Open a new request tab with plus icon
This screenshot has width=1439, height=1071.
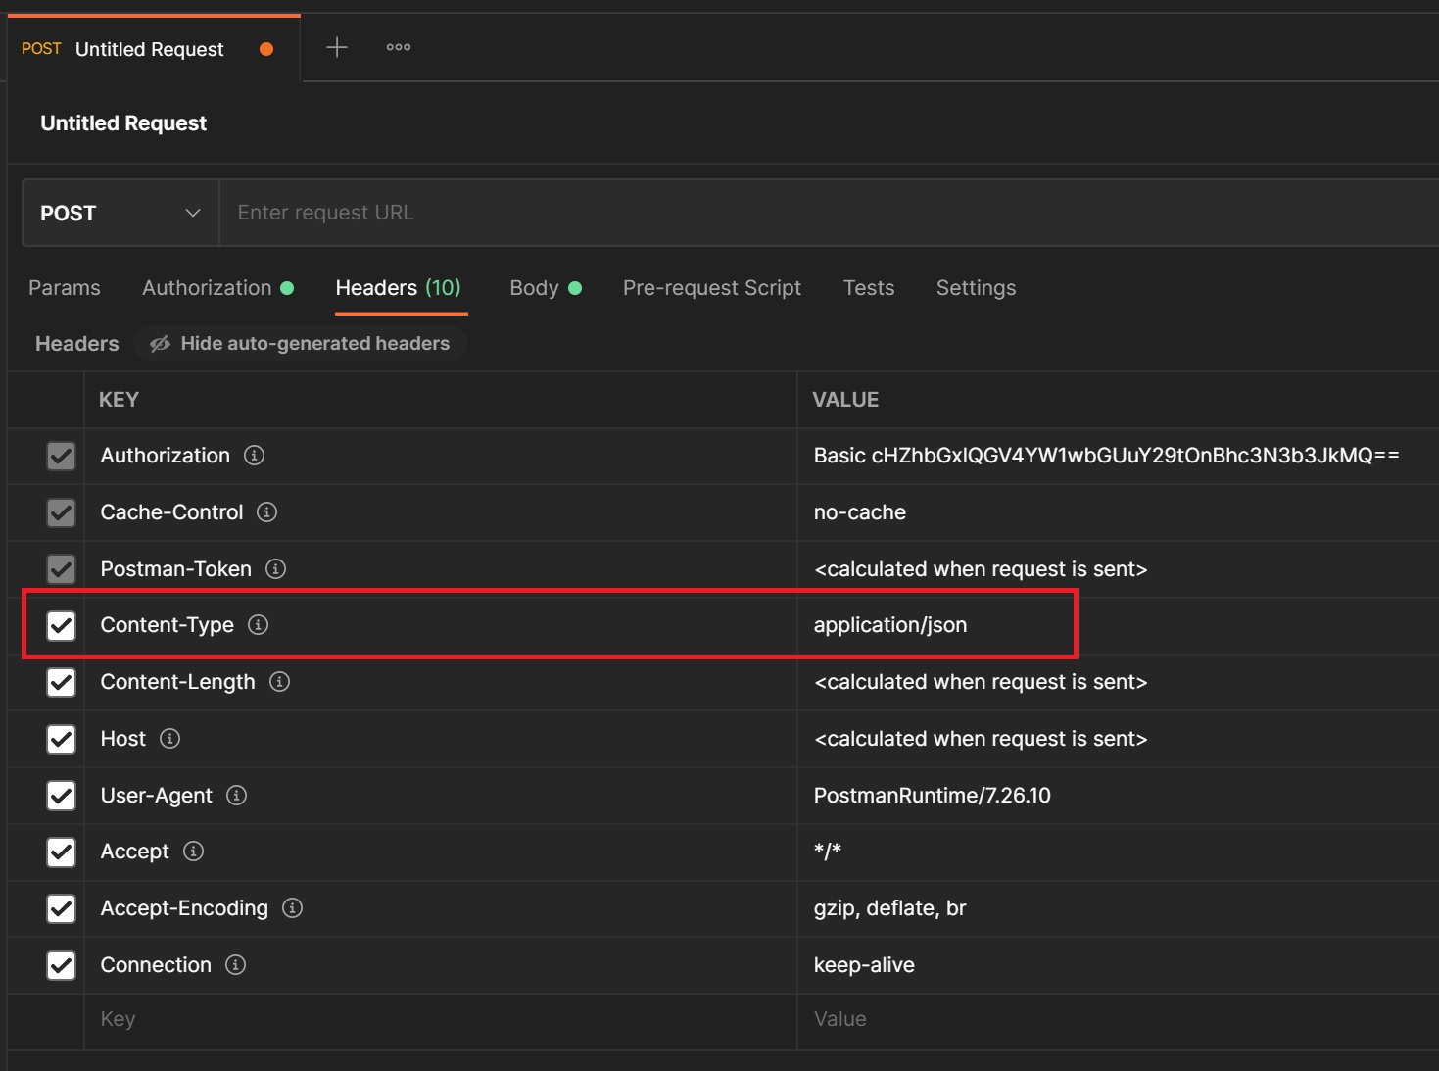coord(336,48)
